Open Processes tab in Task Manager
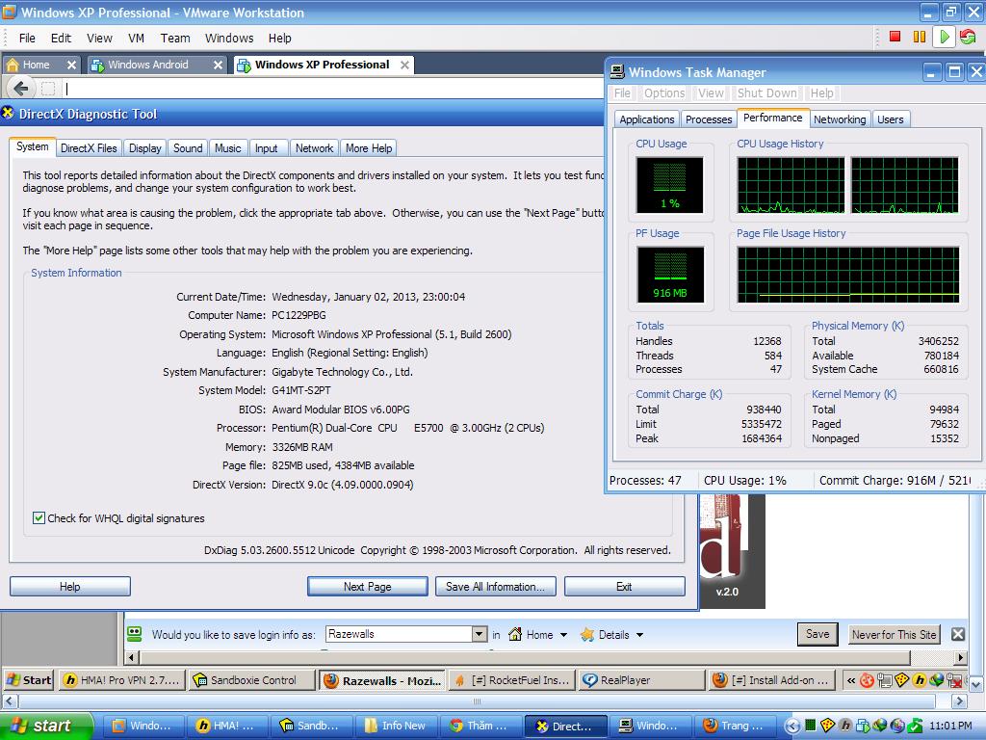Image resolution: width=986 pixels, height=740 pixels. pyautogui.click(x=709, y=119)
